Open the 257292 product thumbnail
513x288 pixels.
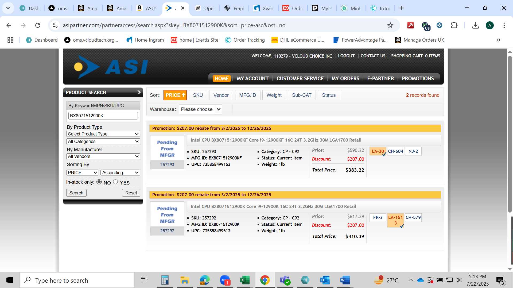click(167, 218)
